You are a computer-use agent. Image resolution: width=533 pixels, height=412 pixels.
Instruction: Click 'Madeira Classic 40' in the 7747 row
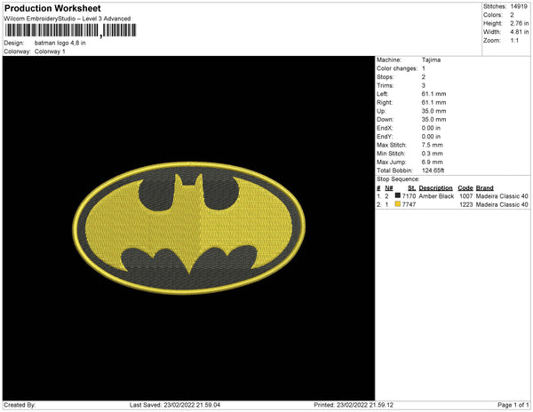tap(502, 204)
